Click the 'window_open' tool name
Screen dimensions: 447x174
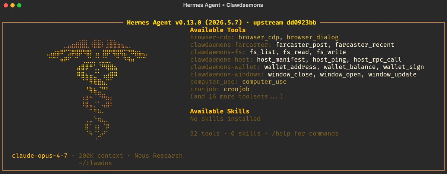tap(340, 75)
